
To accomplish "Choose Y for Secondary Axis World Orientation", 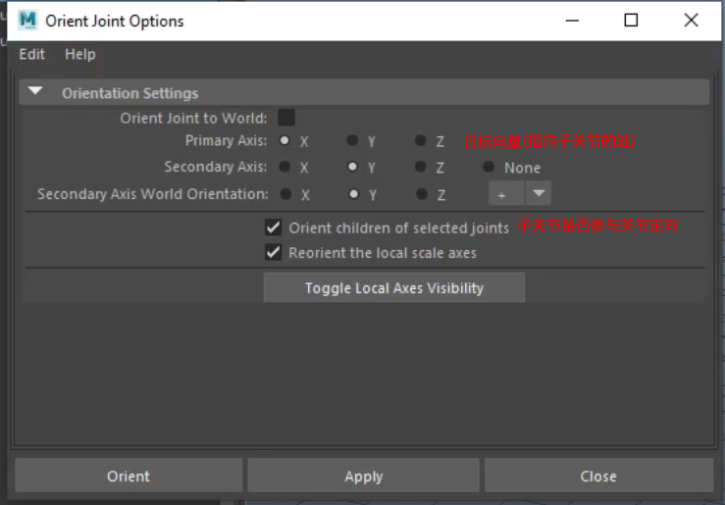I will coord(354,194).
